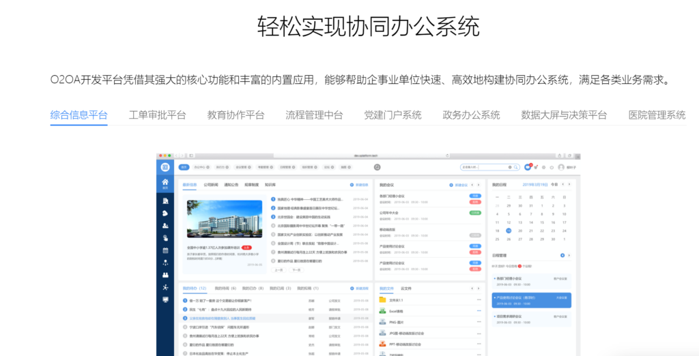Open the 会议管理 navigation pill
This screenshot has height=356, width=699.
243,167
